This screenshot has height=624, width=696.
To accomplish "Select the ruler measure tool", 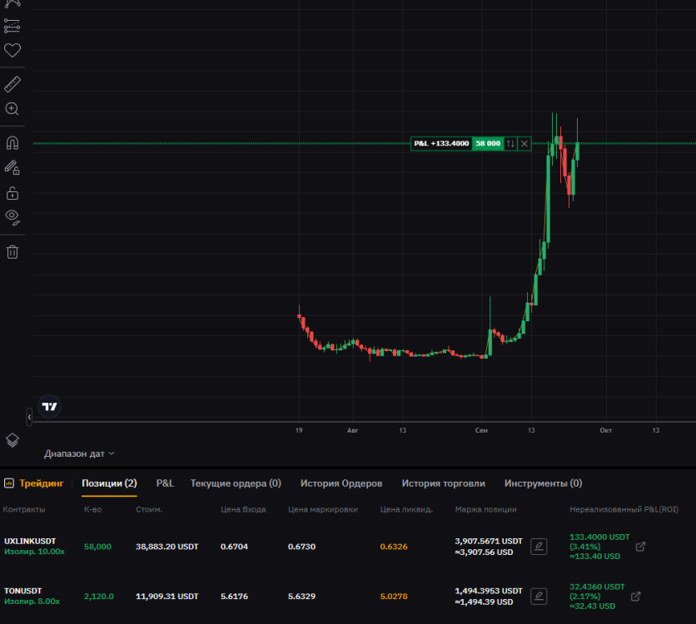I will point(12,84).
